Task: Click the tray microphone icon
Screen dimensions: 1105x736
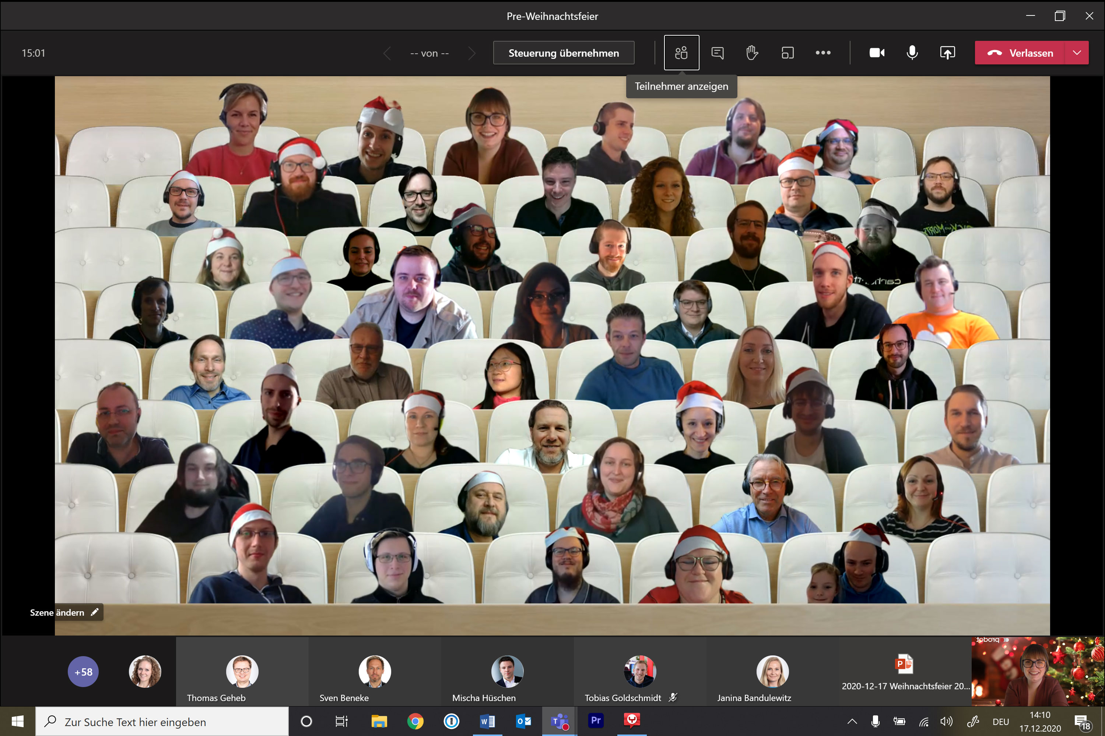Action: pos(875,722)
